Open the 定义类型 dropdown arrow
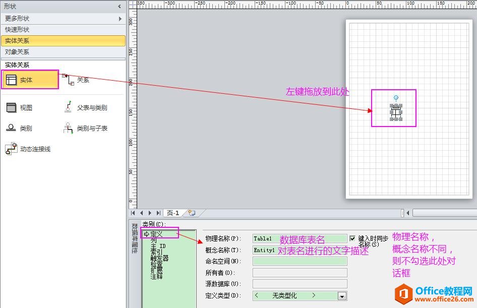The width and height of the screenshot is (477, 308). tap(342, 296)
